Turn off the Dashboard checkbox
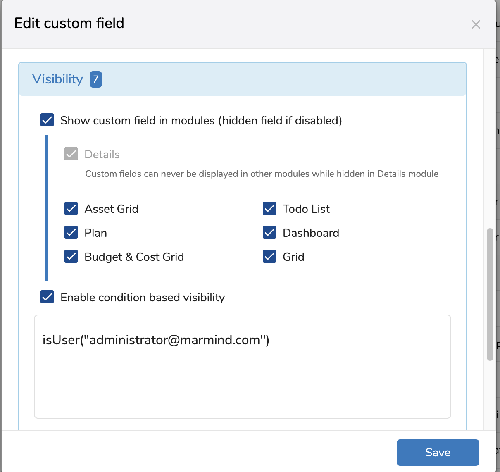The height and width of the screenshot is (472, 500). point(269,233)
